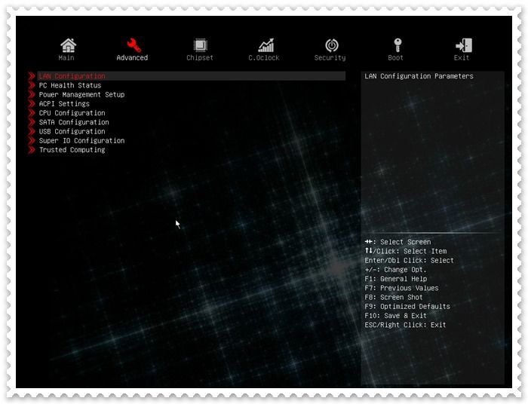Click the red chevron beside LAN Configuration
This screenshot has width=528, height=404.
coord(32,76)
